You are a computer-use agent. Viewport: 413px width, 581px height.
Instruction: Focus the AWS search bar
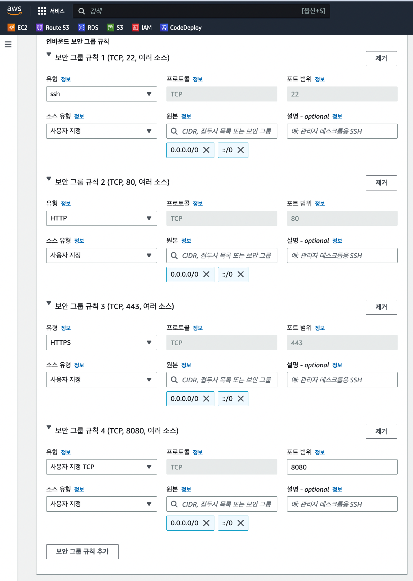[201, 11]
